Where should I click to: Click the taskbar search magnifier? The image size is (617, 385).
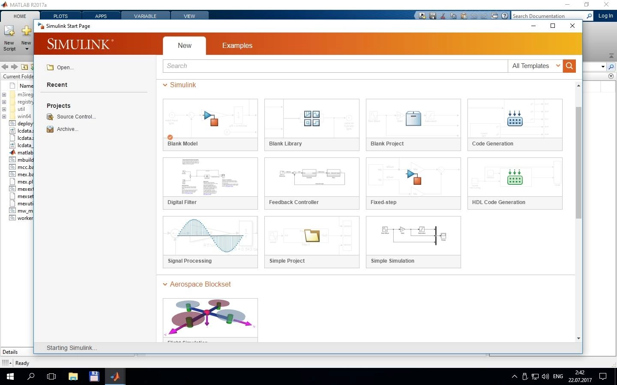click(x=31, y=376)
